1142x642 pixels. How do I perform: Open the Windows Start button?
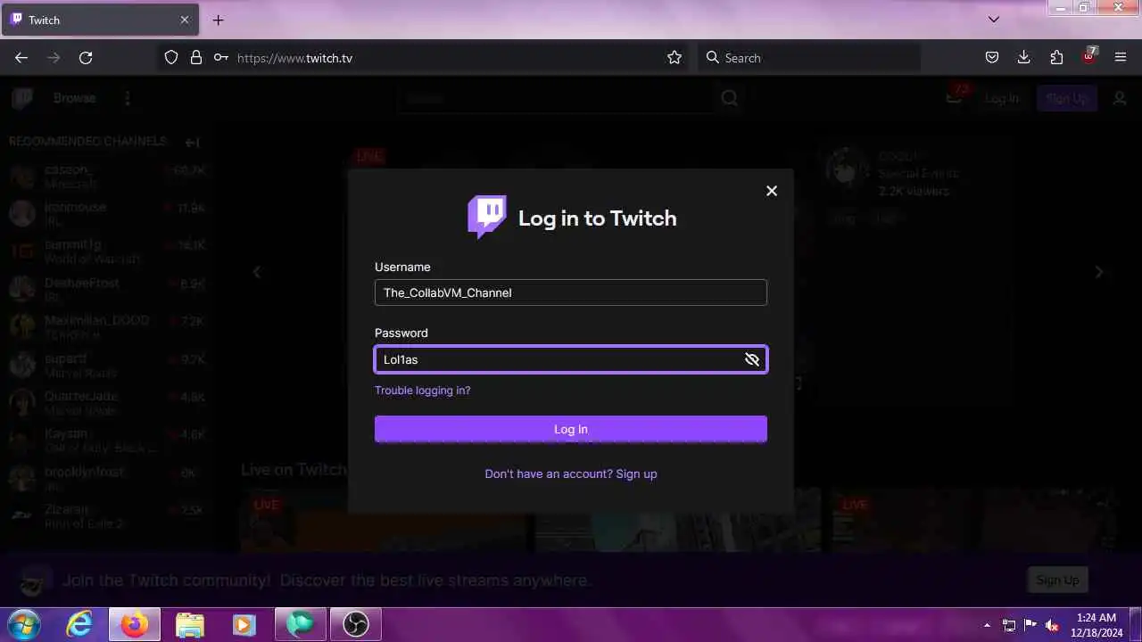click(x=24, y=624)
